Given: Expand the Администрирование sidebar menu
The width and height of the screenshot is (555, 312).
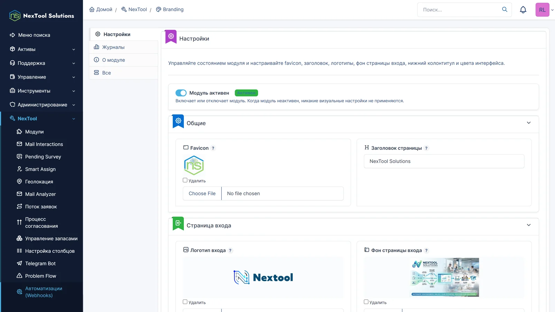Looking at the screenshot, I should (x=42, y=105).
